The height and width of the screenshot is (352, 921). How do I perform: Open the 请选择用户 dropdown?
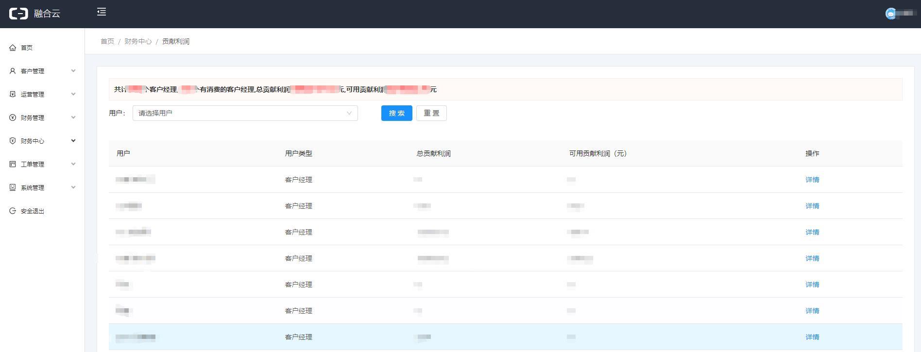pos(245,113)
